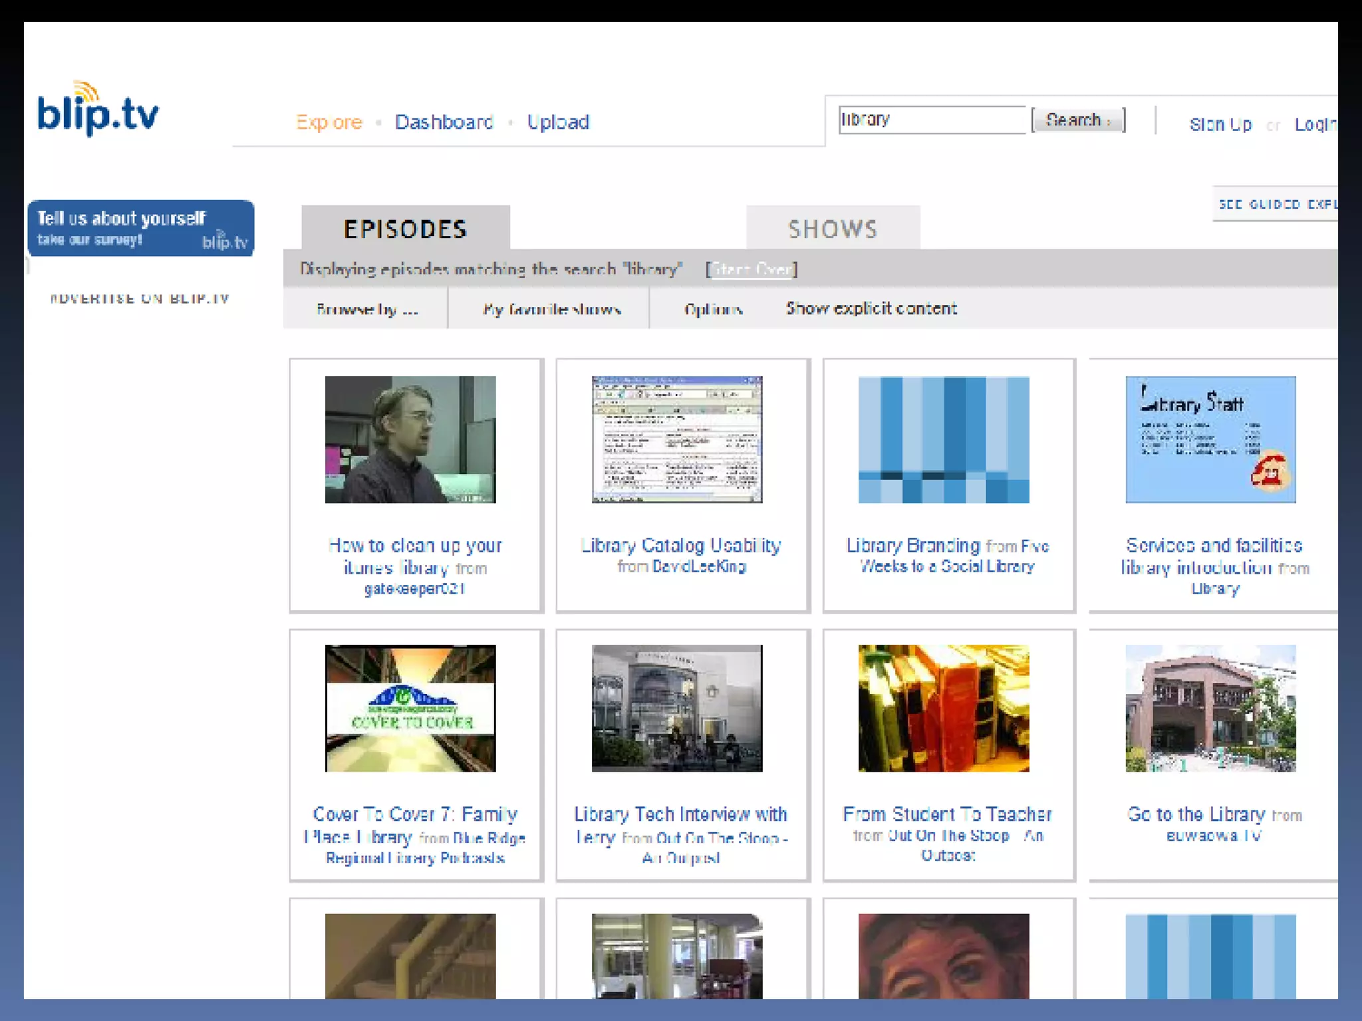Expand the 'My favorite shows' menu
Image resolution: width=1362 pixels, height=1021 pixels.
point(551,309)
